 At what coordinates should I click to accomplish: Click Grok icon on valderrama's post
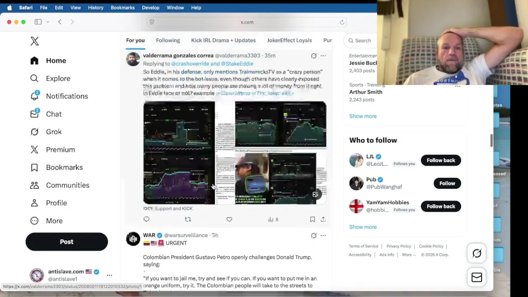[x=313, y=56]
